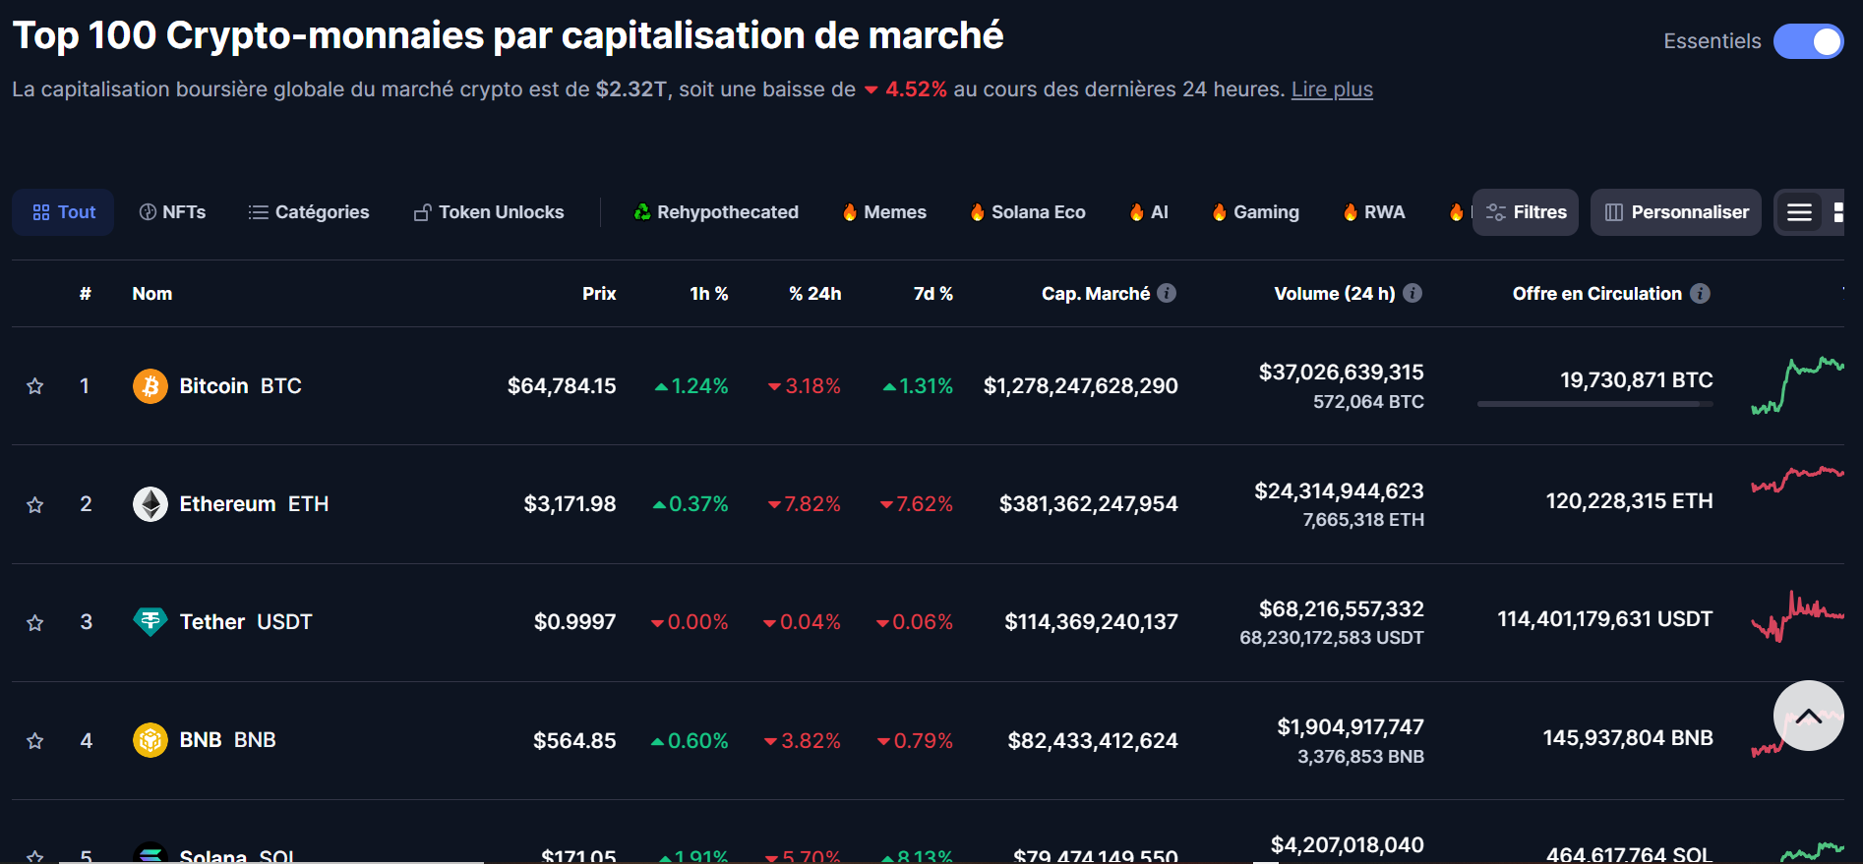Open Bitcoin 7-day sparkline chart
The width and height of the screenshot is (1863, 864).
pos(1797,385)
